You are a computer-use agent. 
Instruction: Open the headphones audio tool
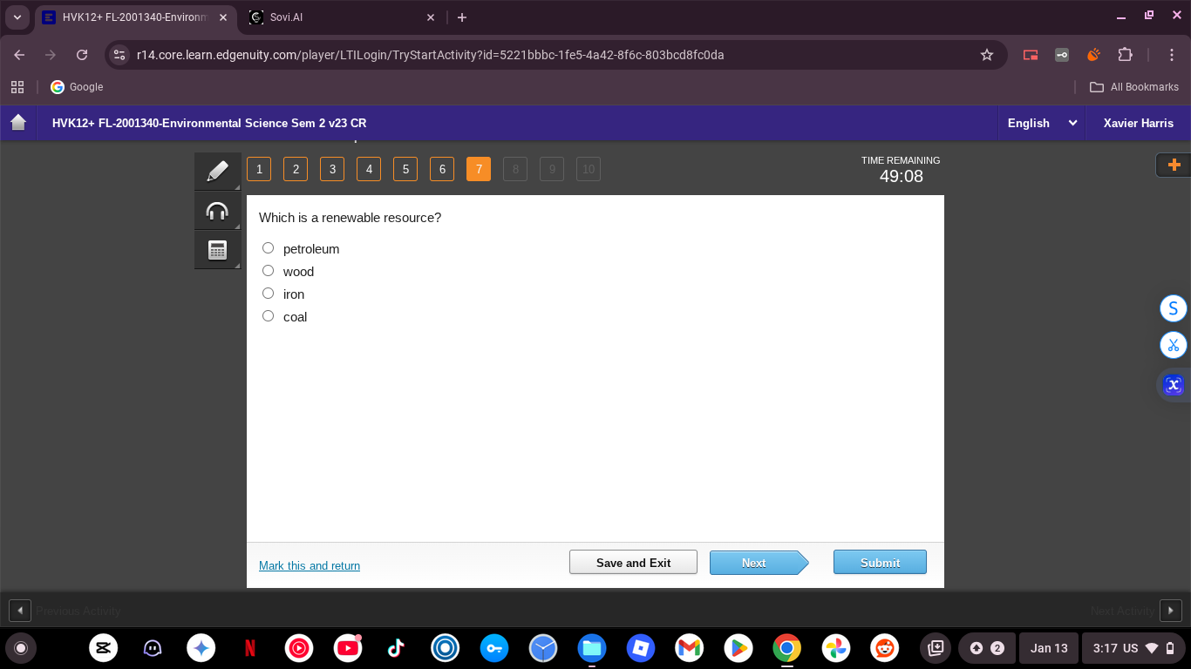(x=217, y=211)
